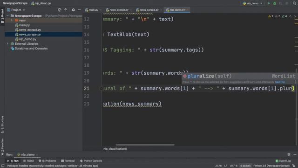Open the Run tool window tab
298x168 pixels.
coord(13,161)
